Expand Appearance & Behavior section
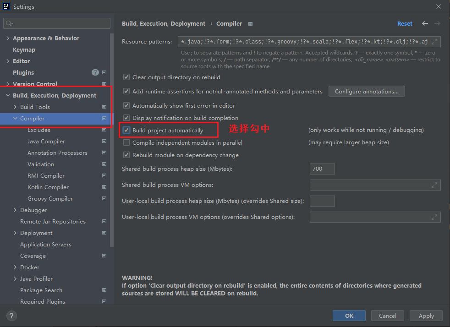Image resolution: width=450 pixels, height=327 pixels. tap(8, 38)
